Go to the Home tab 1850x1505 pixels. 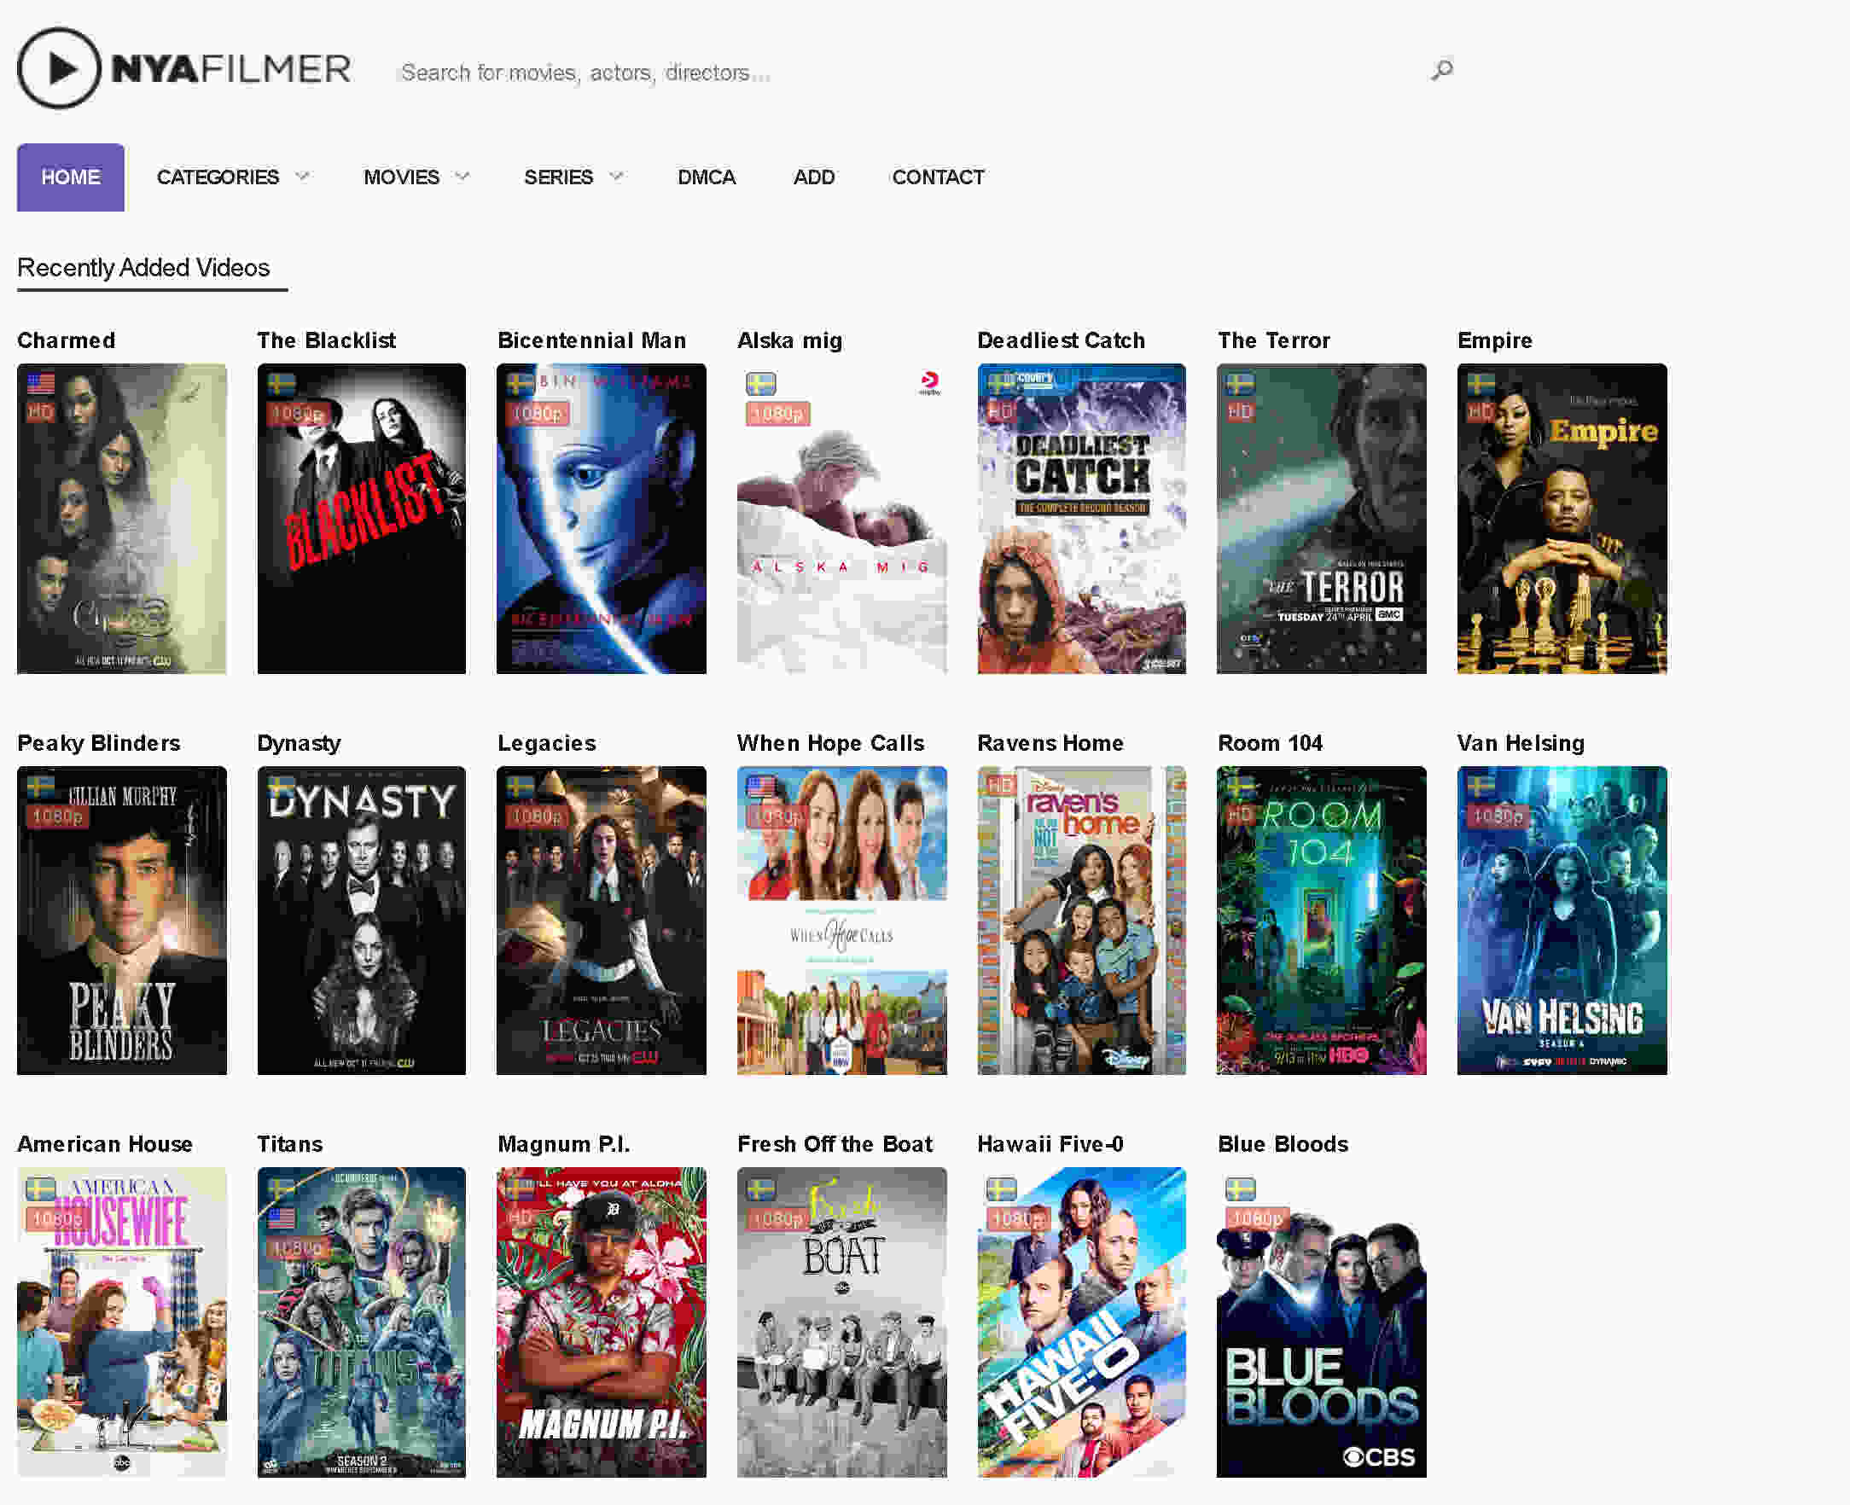[x=70, y=177]
